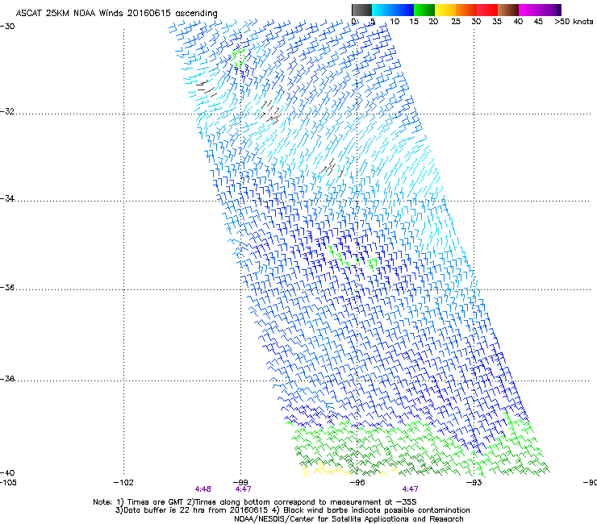Click the note about measurement at -35S
Viewport: 597px width, 524px height.
[302, 502]
